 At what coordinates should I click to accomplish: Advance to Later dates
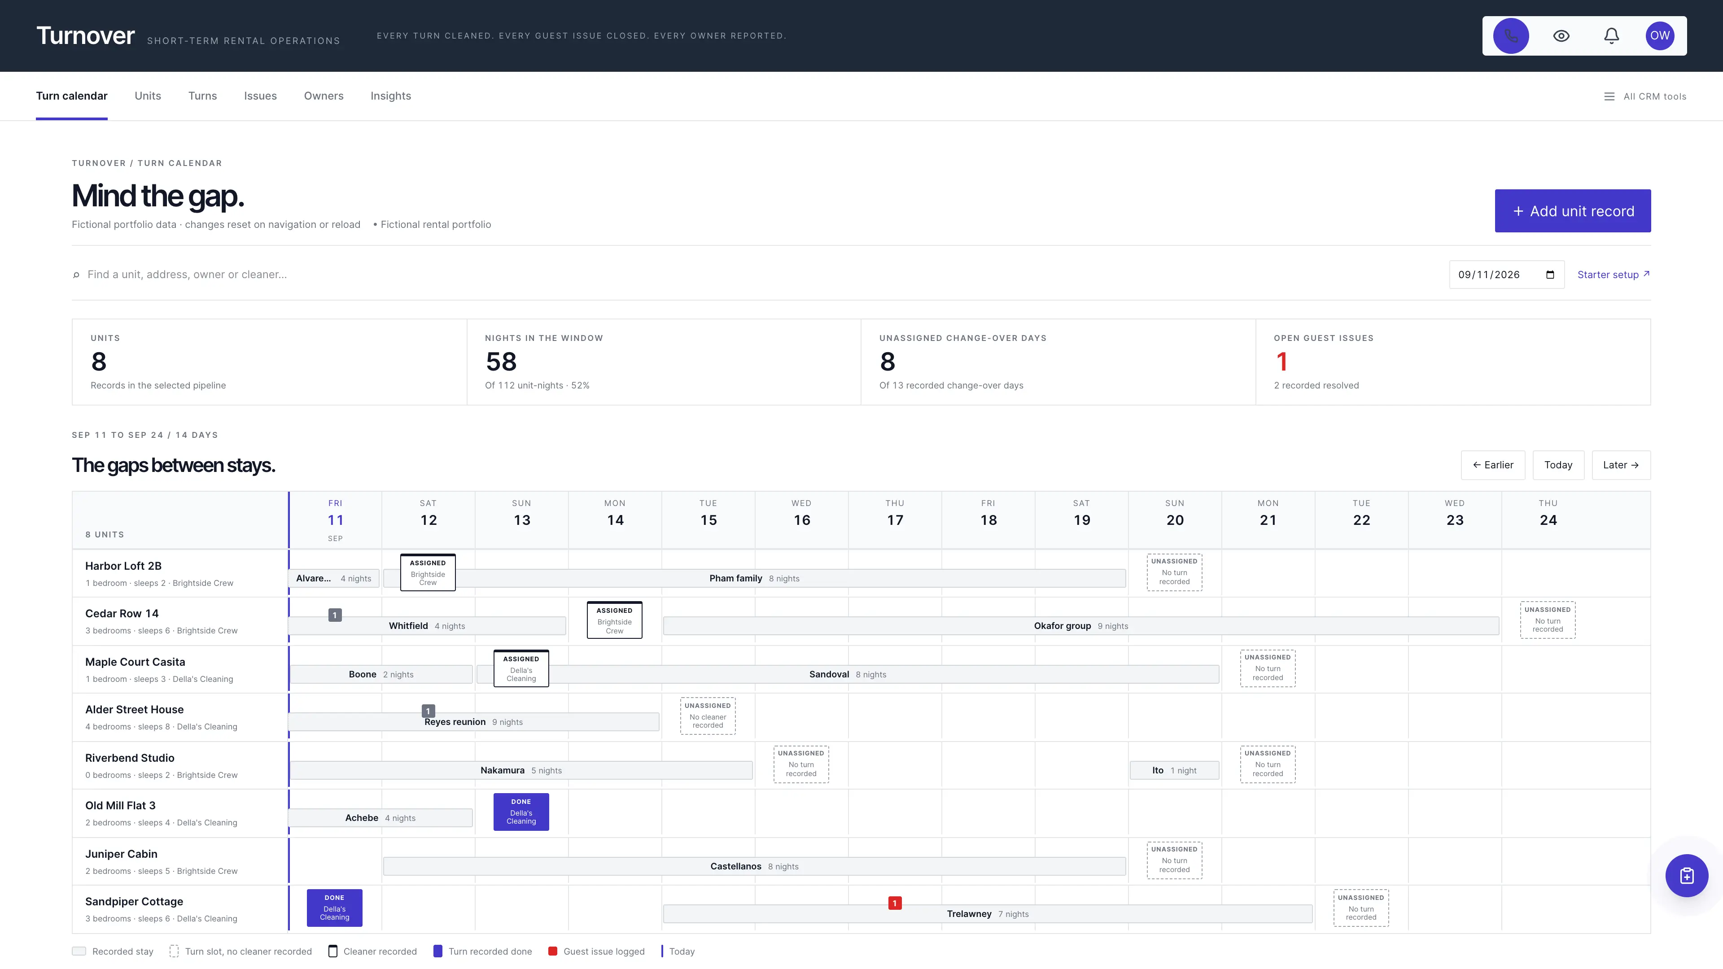(1621, 465)
